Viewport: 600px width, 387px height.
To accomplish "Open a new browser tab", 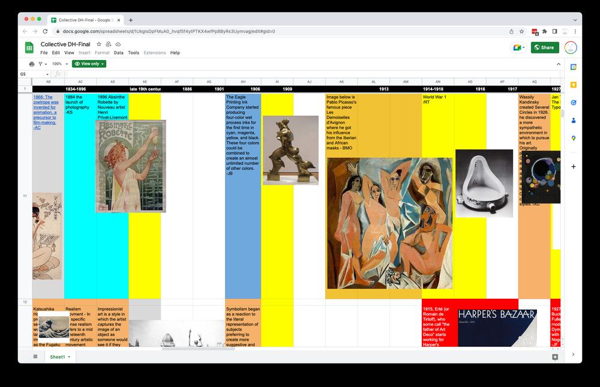I will (130, 20).
